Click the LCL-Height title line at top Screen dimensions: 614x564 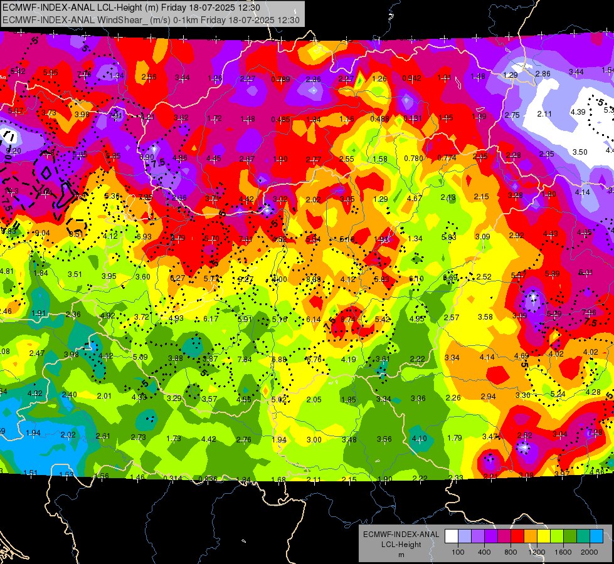[131, 8]
